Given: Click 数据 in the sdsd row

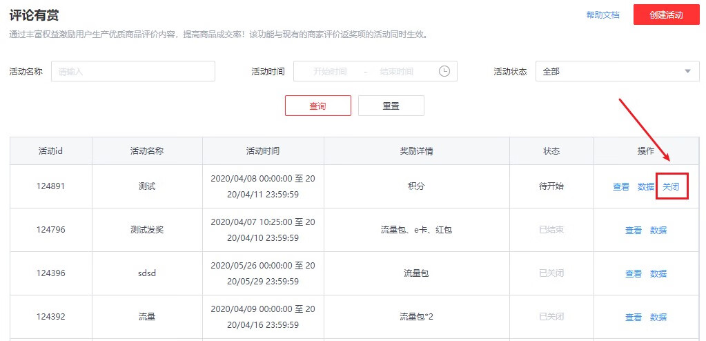Looking at the screenshot, I should pos(658,273).
